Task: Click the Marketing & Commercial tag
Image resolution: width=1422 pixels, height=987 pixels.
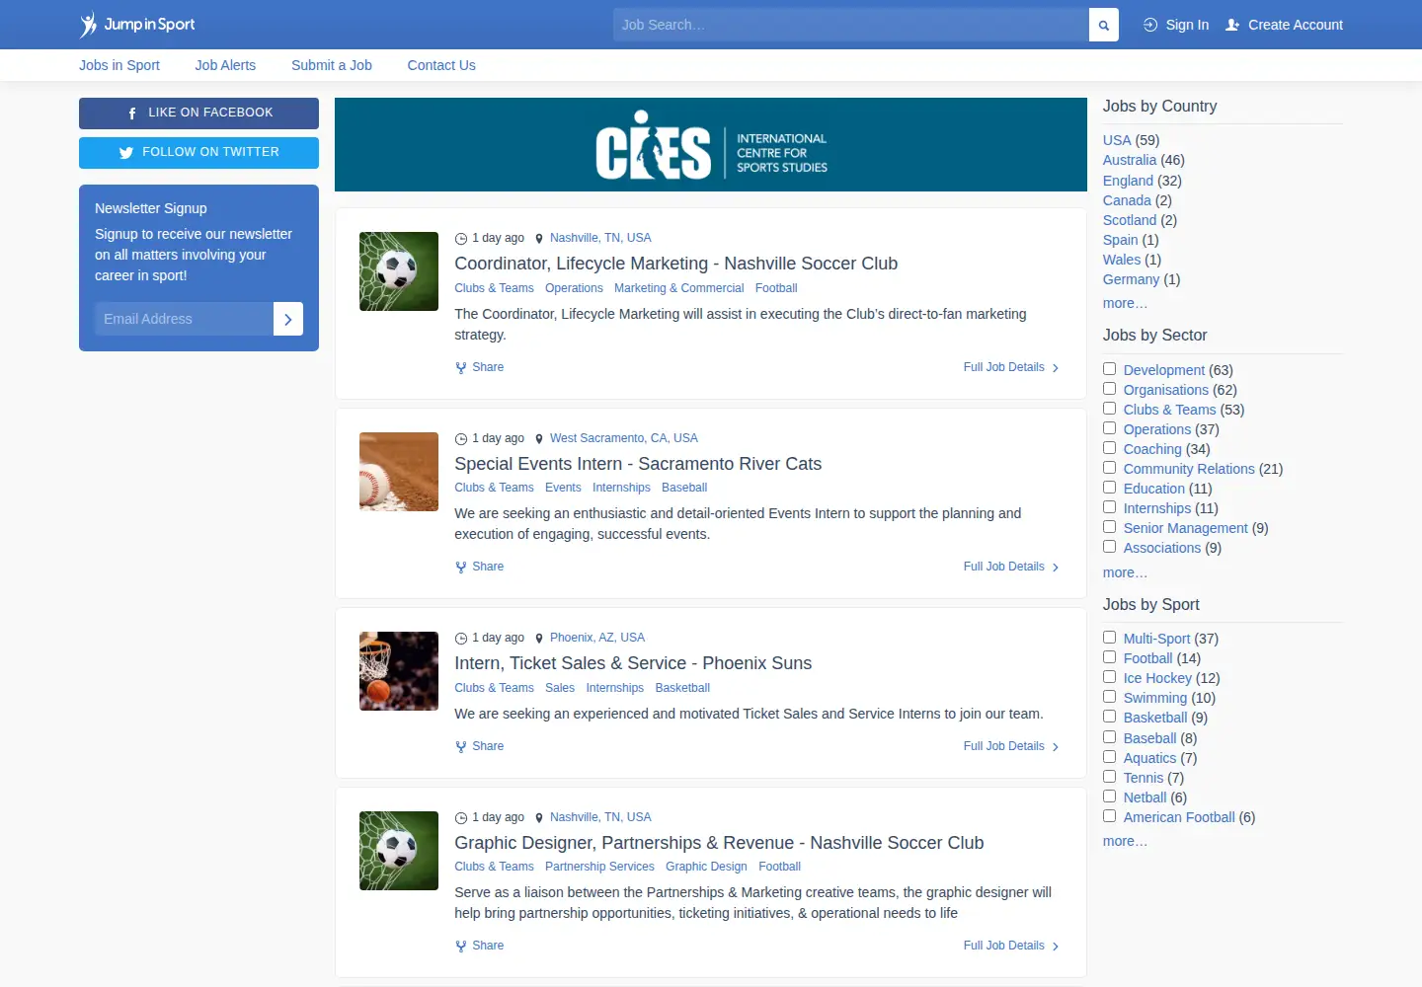Action: point(678,288)
